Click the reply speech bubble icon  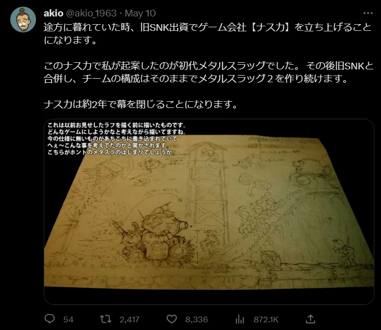pos(50,319)
